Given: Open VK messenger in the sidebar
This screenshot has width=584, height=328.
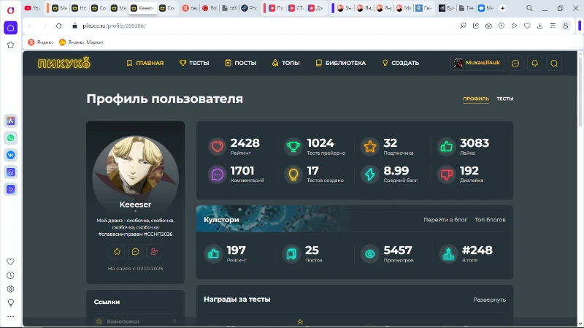Looking at the screenshot, I should tap(10, 155).
